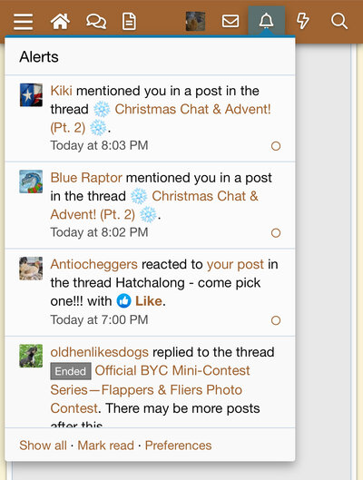Click the 'your post' link in Antiocheggers alert
Image resolution: width=363 pixels, height=480 pixels.
pyautogui.click(x=235, y=264)
